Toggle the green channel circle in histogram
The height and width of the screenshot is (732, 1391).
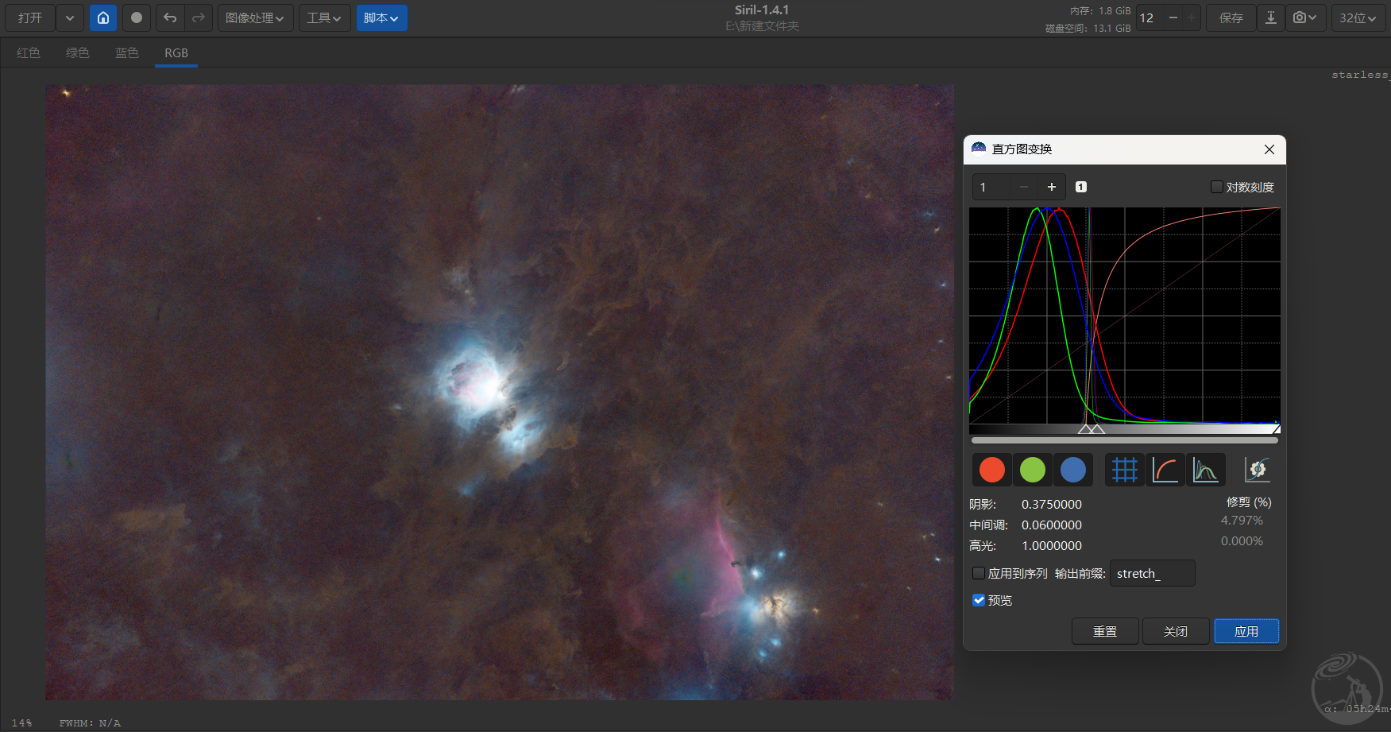(x=1032, y=470)
